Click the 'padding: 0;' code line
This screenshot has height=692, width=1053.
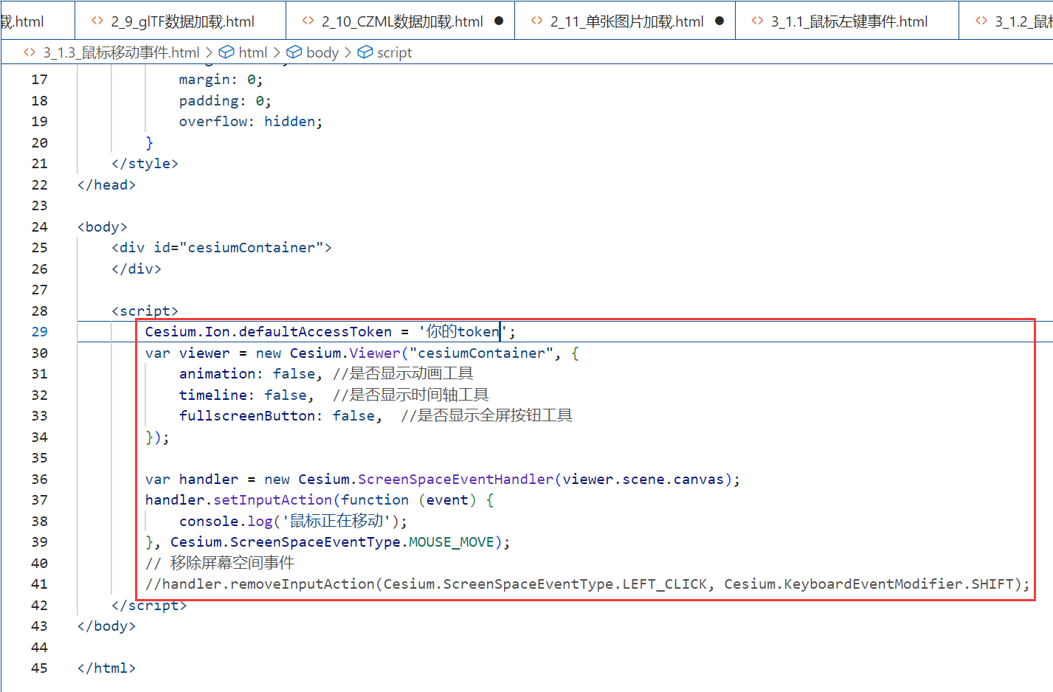pyautogui.click(x=225, y=100)
